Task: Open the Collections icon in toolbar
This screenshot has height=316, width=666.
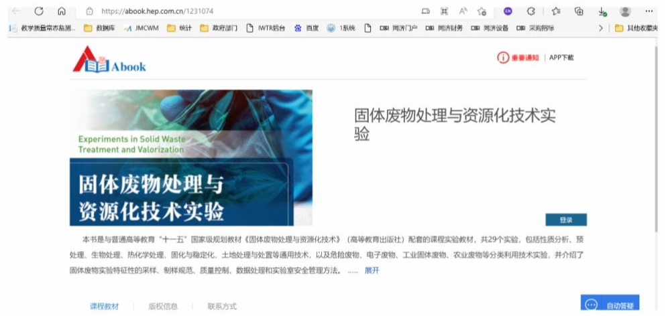Action: pyautogui.click(x=578, y=11)
